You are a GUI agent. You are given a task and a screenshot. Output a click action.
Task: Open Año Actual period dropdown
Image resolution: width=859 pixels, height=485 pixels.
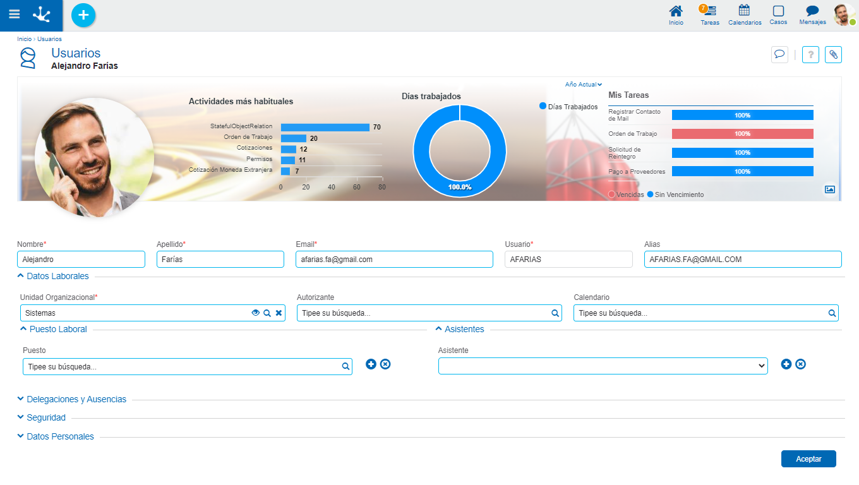pyautogui.click(x=584, y=84)
